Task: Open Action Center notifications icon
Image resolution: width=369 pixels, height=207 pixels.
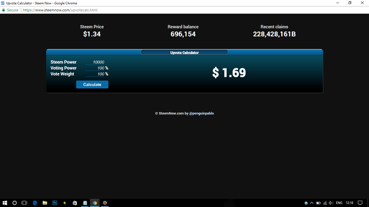Action: click(x=360, y=203)
